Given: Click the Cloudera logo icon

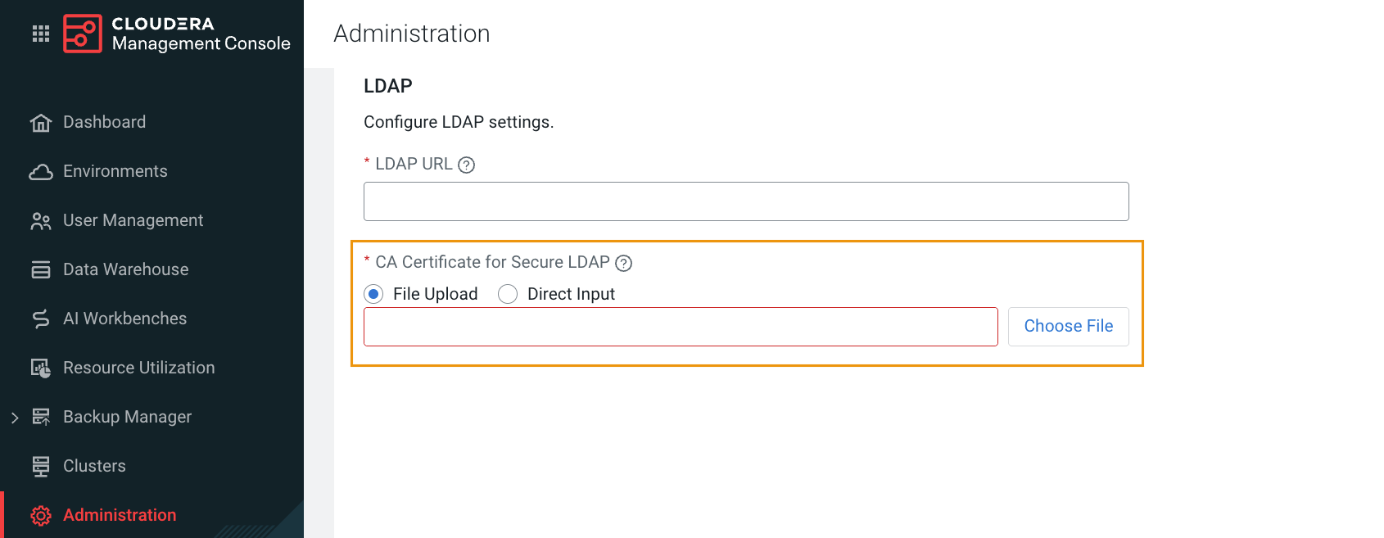Looking at the screenshot, I should tap(82, 34).
